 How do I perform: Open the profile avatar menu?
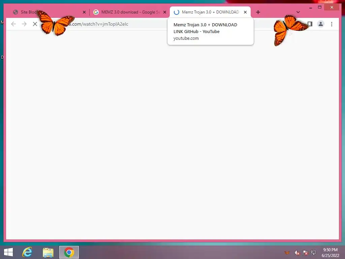tap(321, 24)
